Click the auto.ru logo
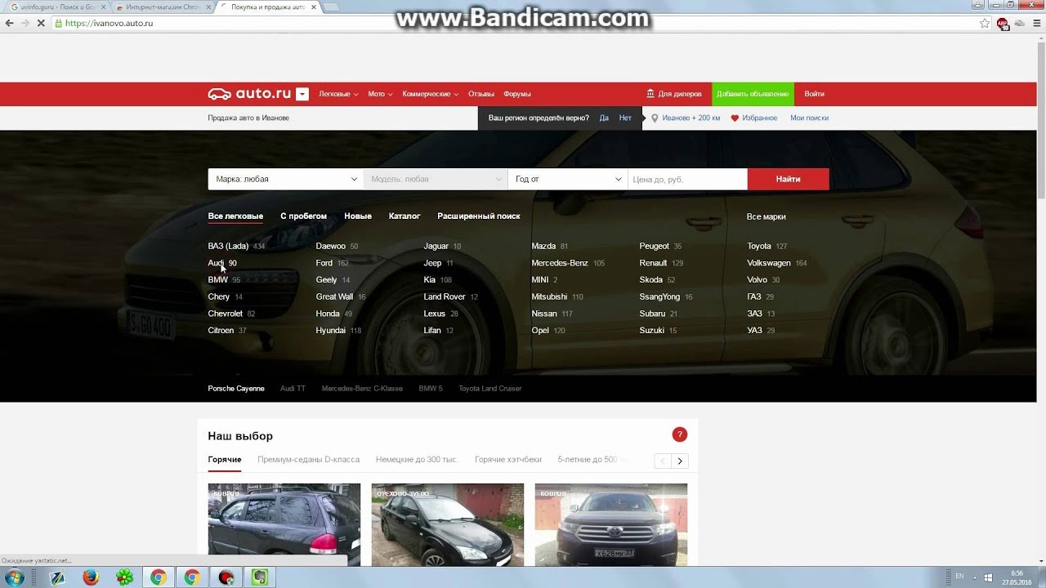 coord(249,94)
